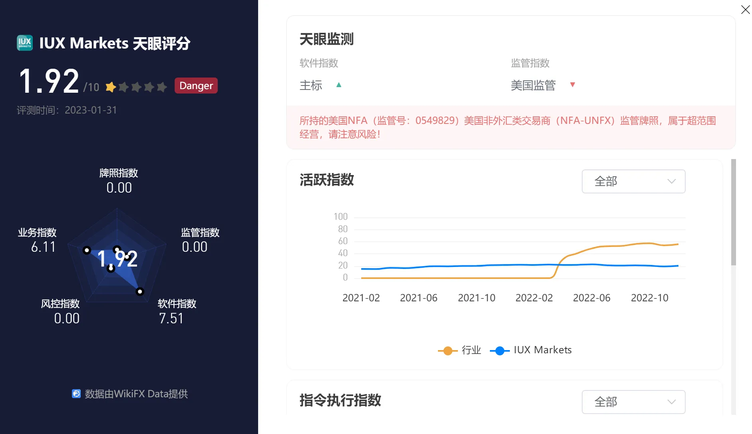Image resolution: width=752 pixels, height=434 pixels.
Task: Click the 评测时间 2023-01-31 text
Action: [x=67, y=110]
